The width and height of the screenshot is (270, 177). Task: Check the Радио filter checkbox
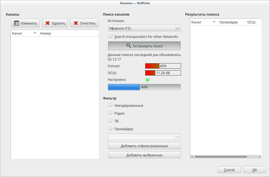point(111,113)
